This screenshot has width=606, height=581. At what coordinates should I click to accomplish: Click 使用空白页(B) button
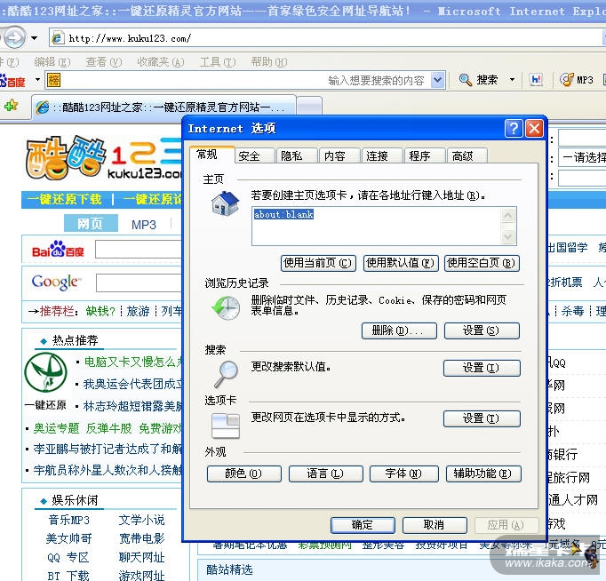(x=482, y=264)
